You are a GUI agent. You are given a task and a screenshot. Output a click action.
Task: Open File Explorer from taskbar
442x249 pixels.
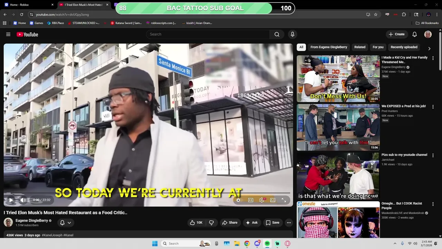pos(237,243)
